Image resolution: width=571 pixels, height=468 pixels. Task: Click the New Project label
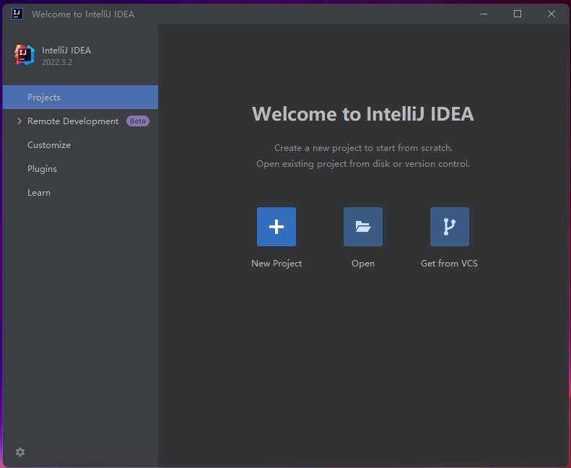coord(276,264)
